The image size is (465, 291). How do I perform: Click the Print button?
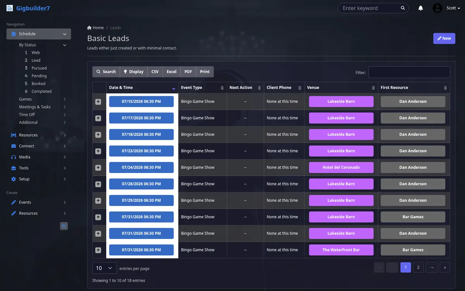click(x=205, y=72)
